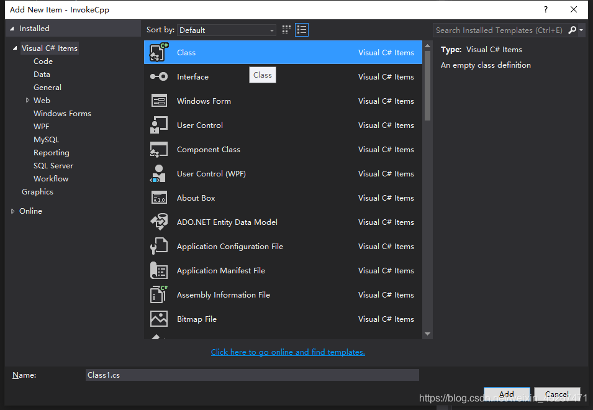Image resolution: width=593 pixels, height=410 pixels.
Task: Select the SQL Server category
Action: [53, 166]
